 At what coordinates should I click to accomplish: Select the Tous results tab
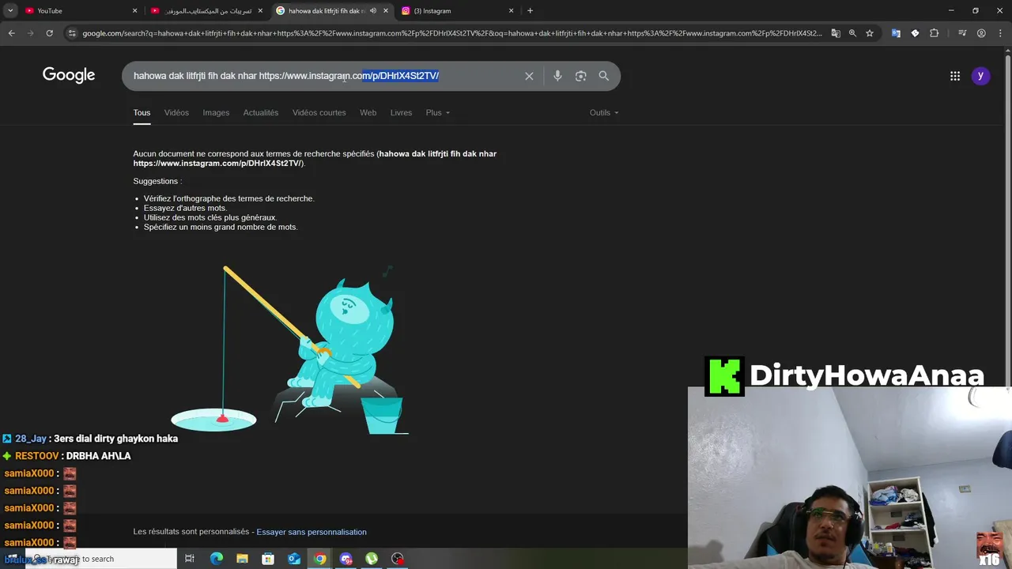coord(142,113)
